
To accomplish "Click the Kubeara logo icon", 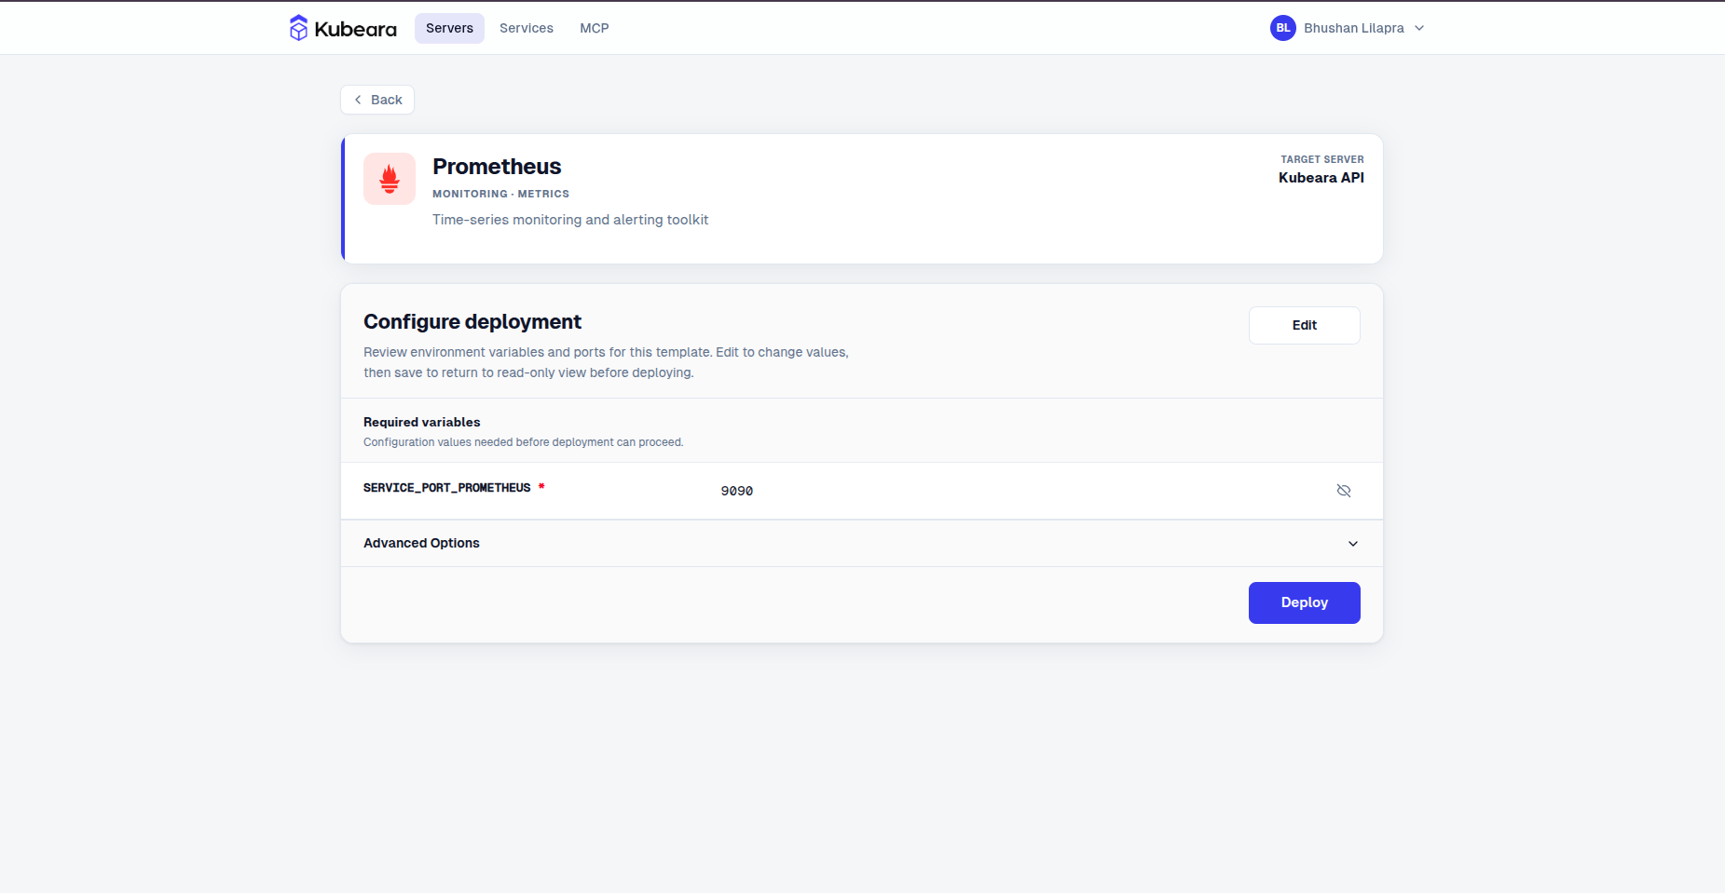I will pyautogui.click(x=298, y=28).
